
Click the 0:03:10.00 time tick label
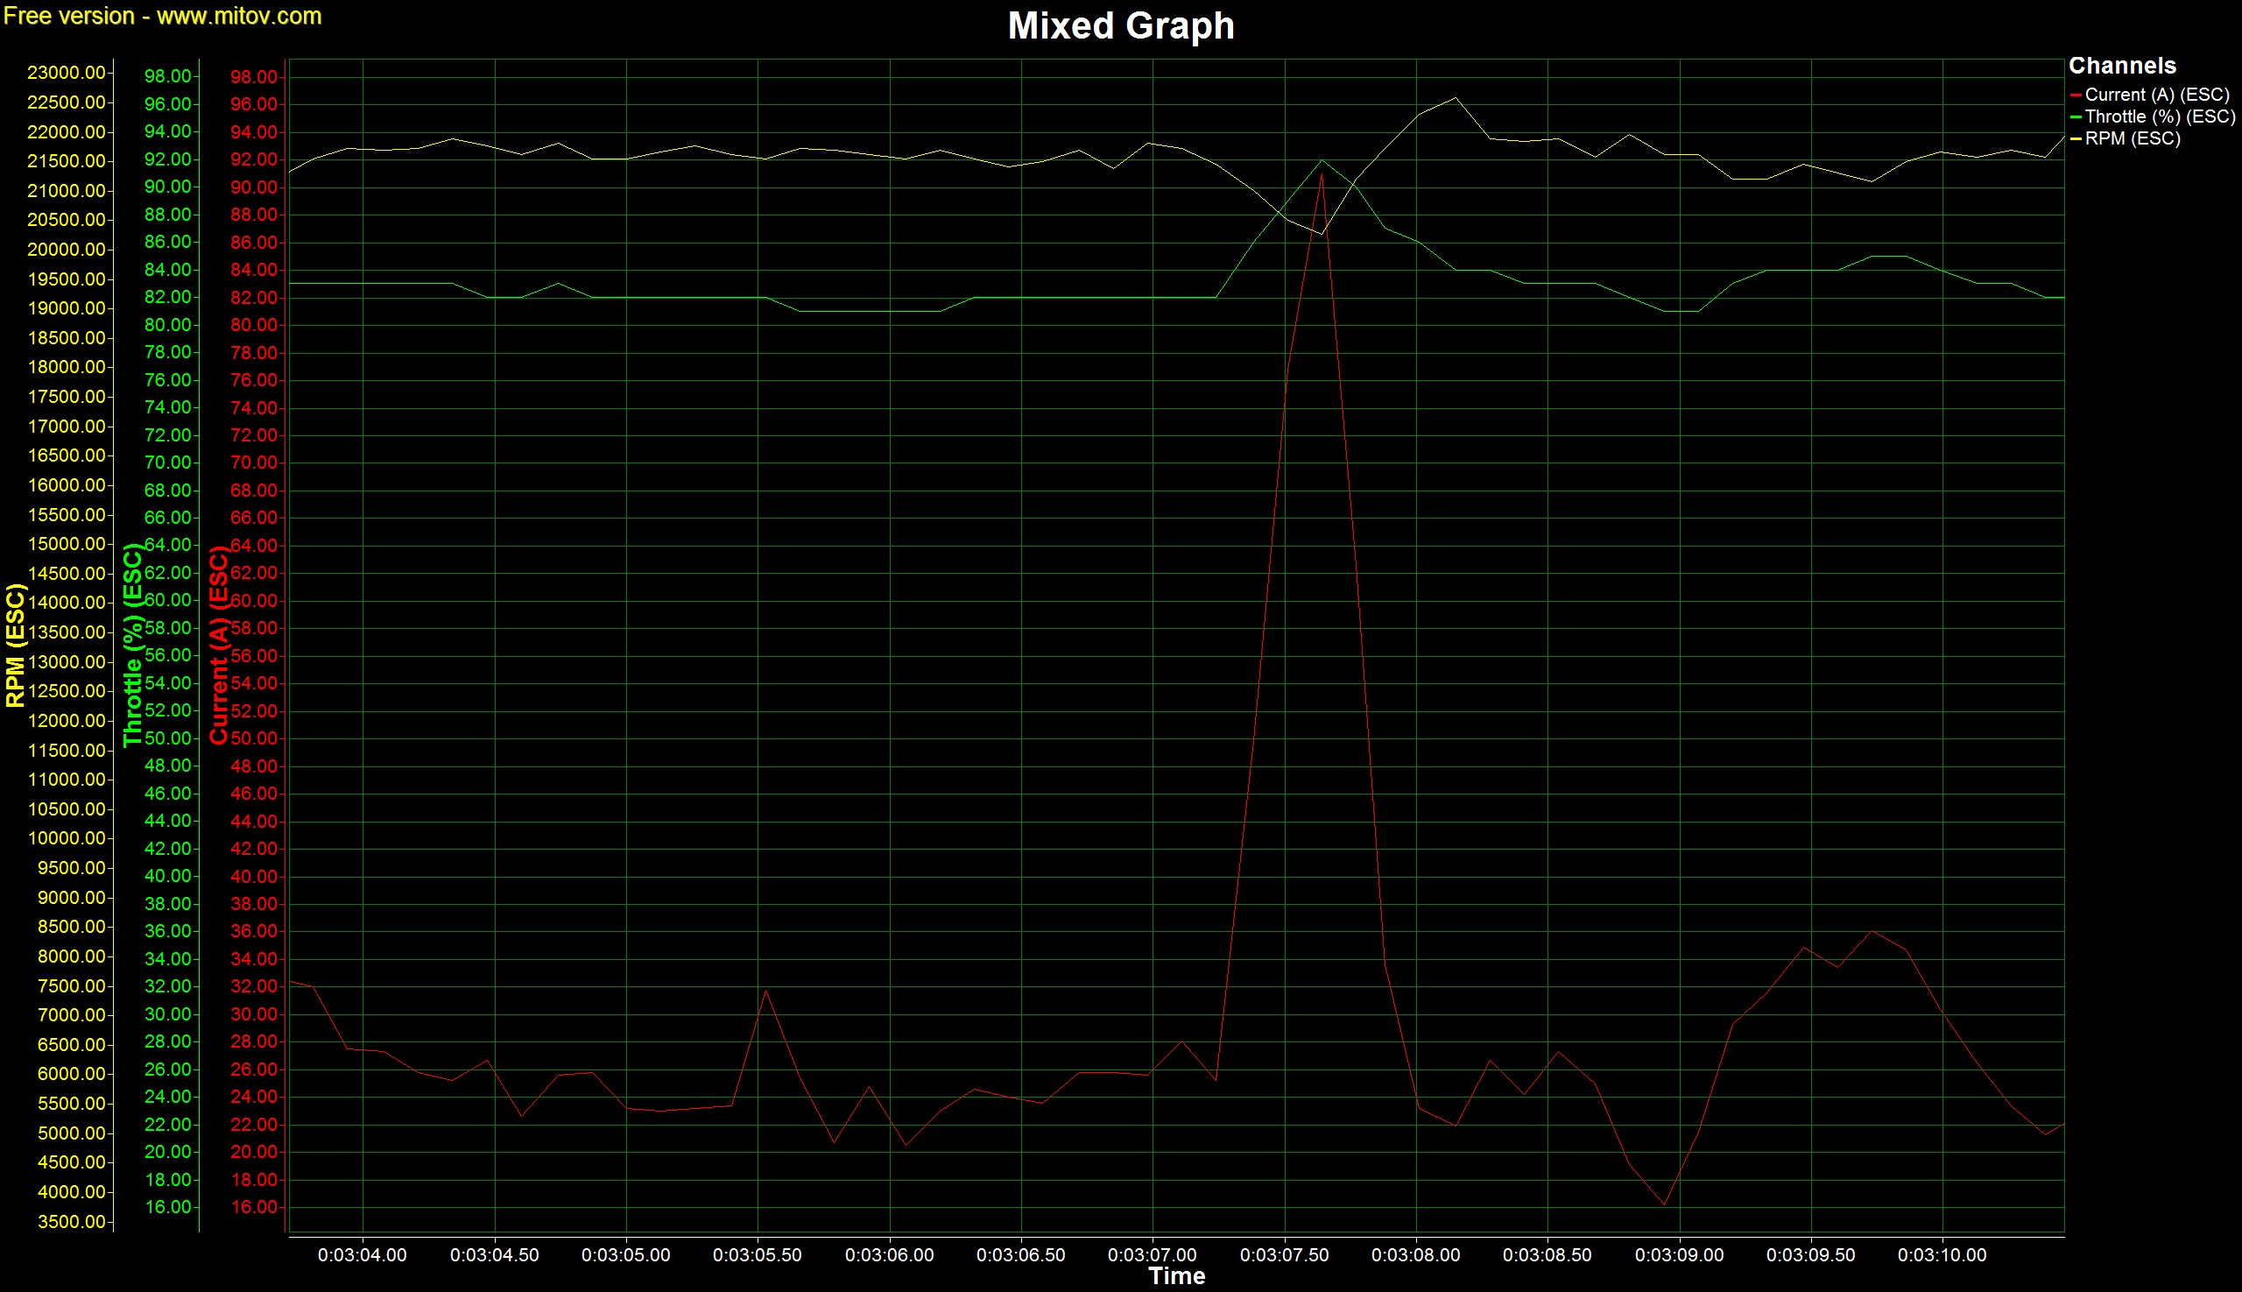coord(1942,1255)
